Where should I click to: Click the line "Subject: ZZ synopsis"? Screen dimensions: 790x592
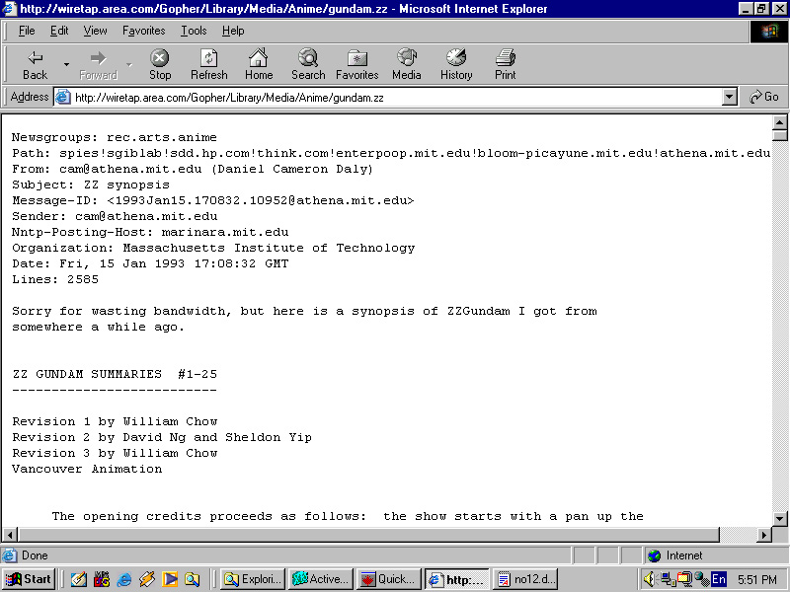coord(91,185)
